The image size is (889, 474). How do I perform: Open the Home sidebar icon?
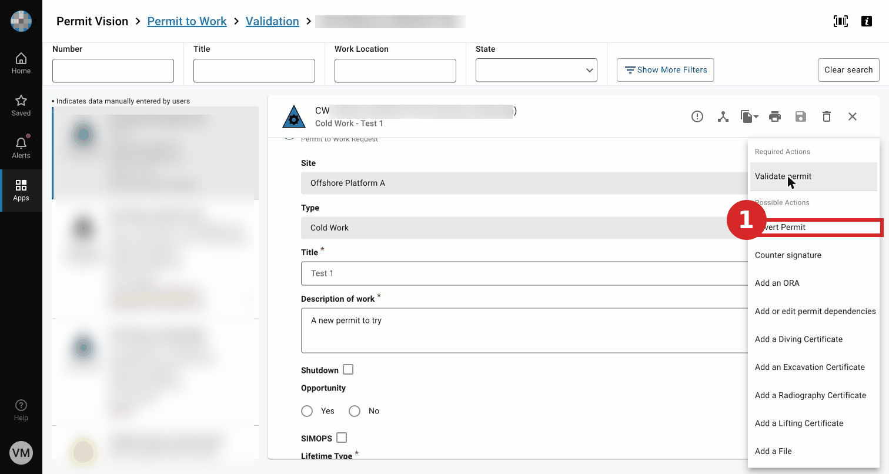(x=21, y=64)
